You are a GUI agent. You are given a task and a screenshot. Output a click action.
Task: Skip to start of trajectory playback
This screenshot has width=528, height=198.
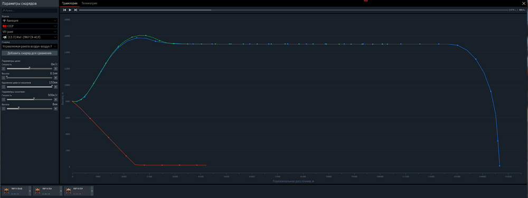pos(64,10)
